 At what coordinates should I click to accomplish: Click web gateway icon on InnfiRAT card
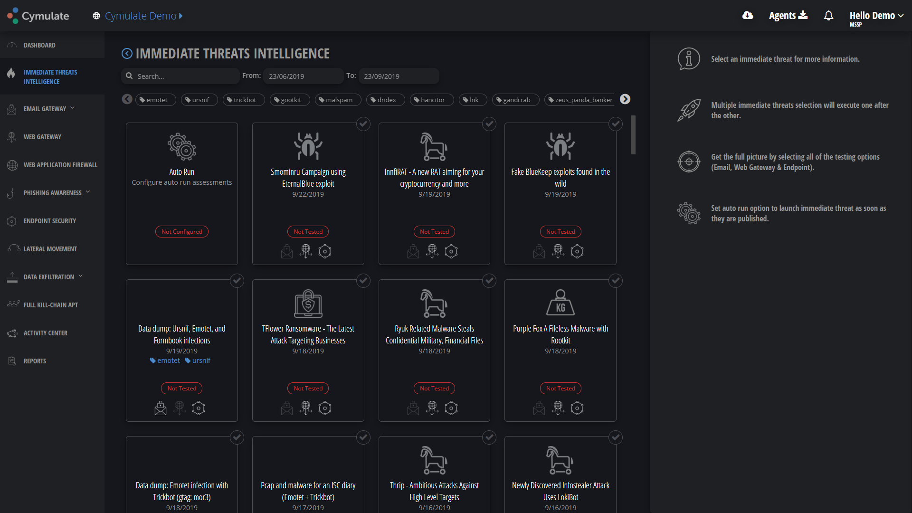[432, 251]
